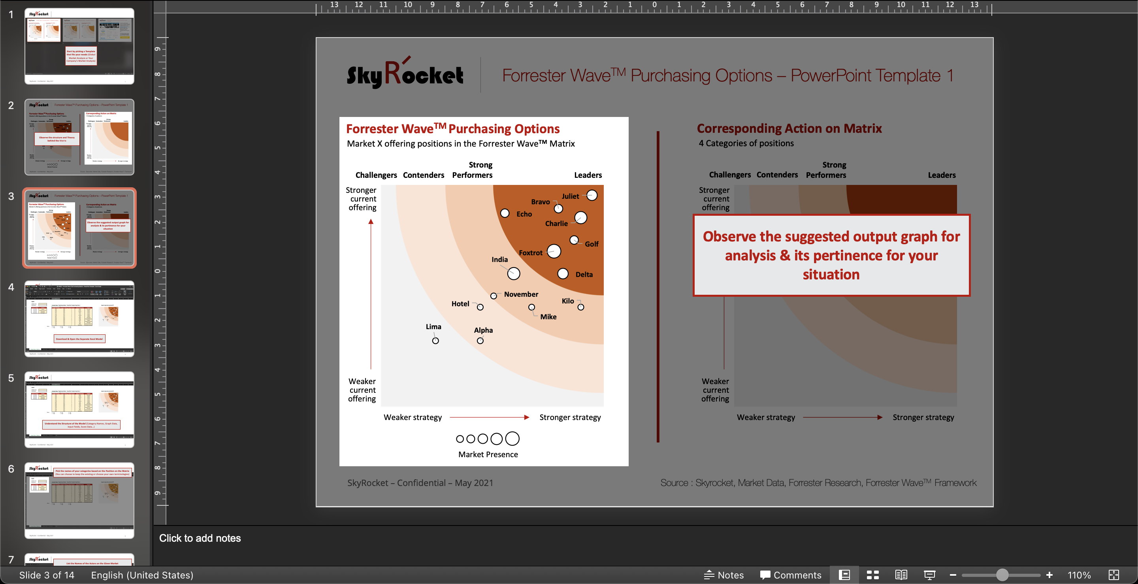Click the 'November' label
Screen dimensions: 1138x584
(x=521, y=294)
